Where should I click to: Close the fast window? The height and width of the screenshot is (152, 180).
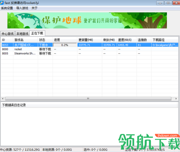[x=176, y=3]
